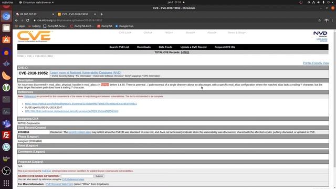This screenshot has width=336, height=189.
Task: Open the Data Feeds menu item
Action: 165,47
